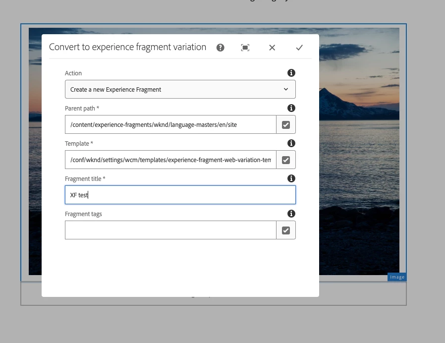Show info for the Parent path field

(291, 108)
